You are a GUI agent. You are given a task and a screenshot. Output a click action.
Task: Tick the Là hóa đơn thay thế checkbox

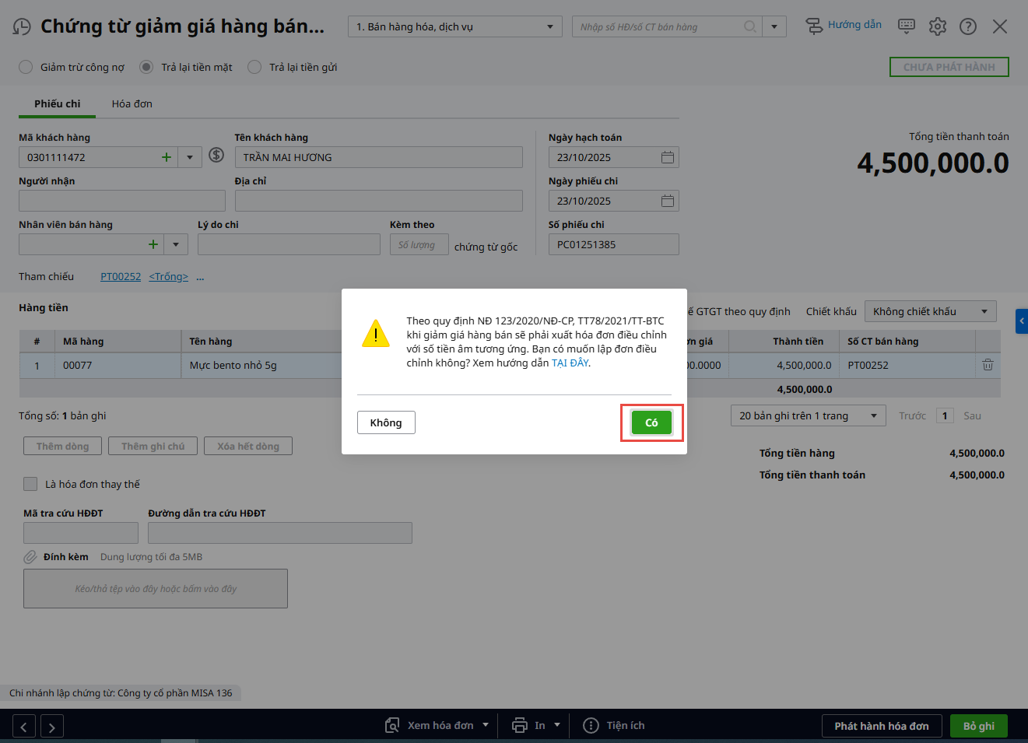coord(30,484)
